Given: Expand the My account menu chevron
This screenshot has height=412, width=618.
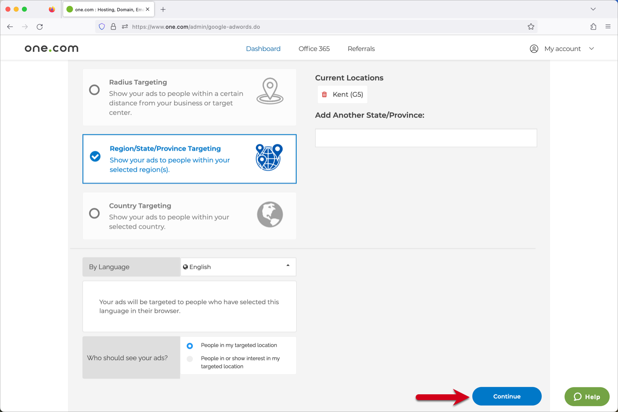Looking at the screenshot, I should [592, 49].
